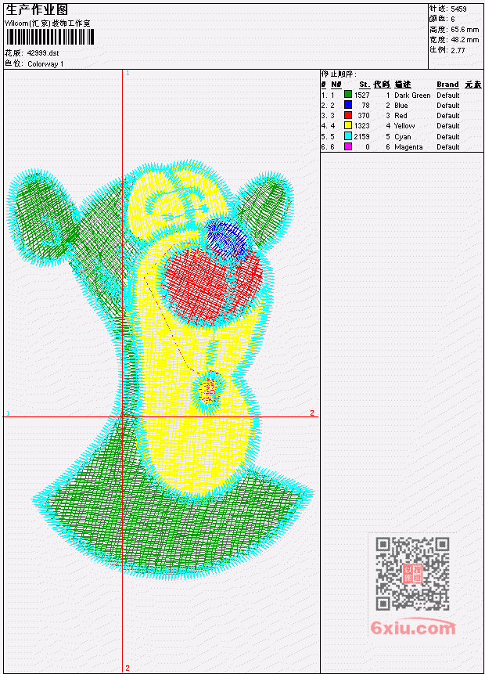
Task: Click the 'St.' column header
Action: (365, 85)
